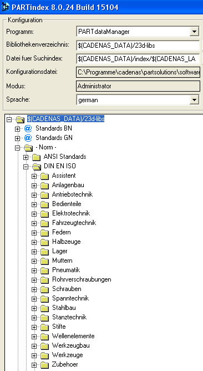Collapse the DIN EN ISO node

pos(26,167)
